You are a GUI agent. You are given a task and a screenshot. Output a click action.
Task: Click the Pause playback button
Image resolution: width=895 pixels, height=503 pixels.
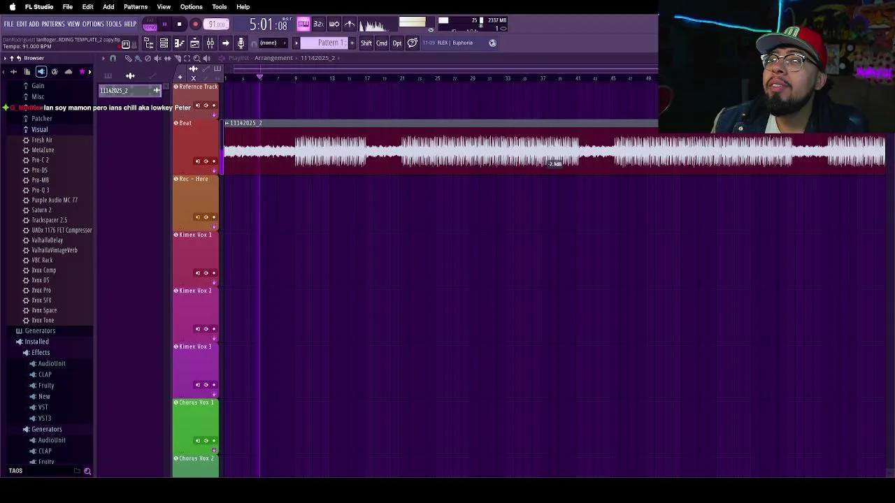164,24
